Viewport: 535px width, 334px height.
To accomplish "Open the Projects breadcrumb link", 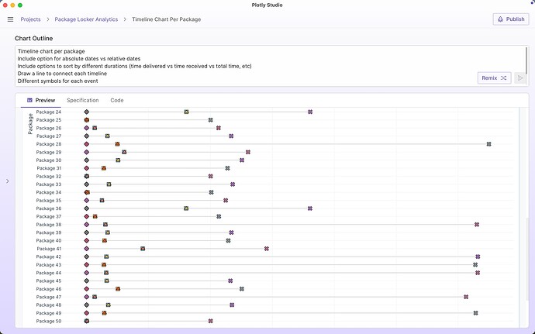I will pos(30,19).
